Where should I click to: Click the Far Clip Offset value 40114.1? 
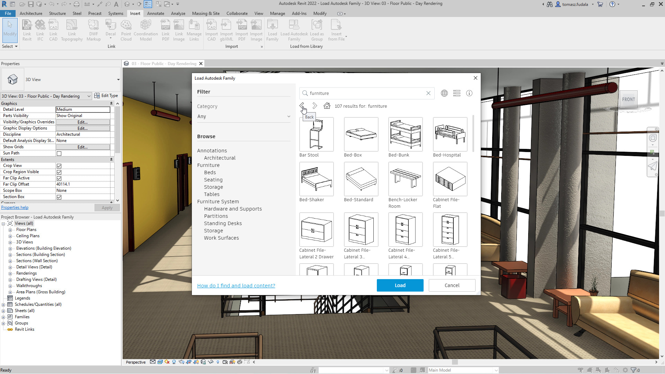click(x=83, y=185)
